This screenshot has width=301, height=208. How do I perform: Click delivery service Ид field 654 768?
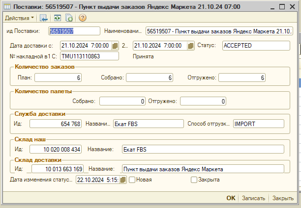pos(56,124)
